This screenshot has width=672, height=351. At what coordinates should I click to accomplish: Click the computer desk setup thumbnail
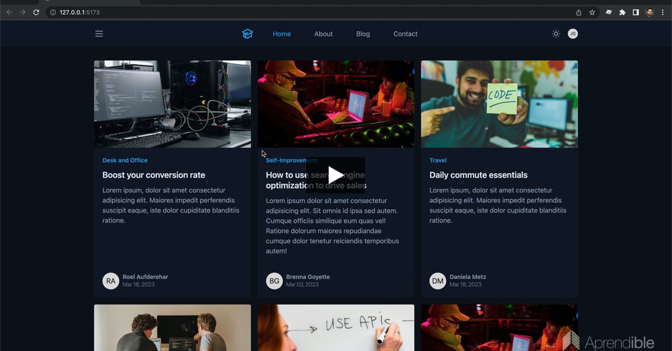(x=172, y=104)
